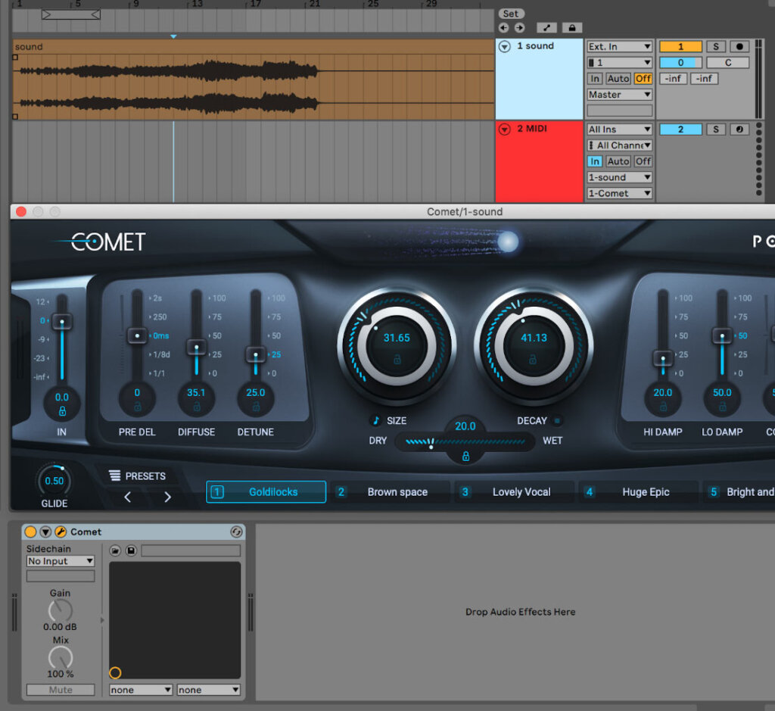Set 2 MIDI track monitor to Auto
775x711 pixels.
click(618, 161)
